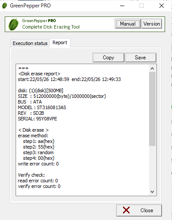Click the 'read error count: 0' line
172x220 pixels.
(38, 181)
